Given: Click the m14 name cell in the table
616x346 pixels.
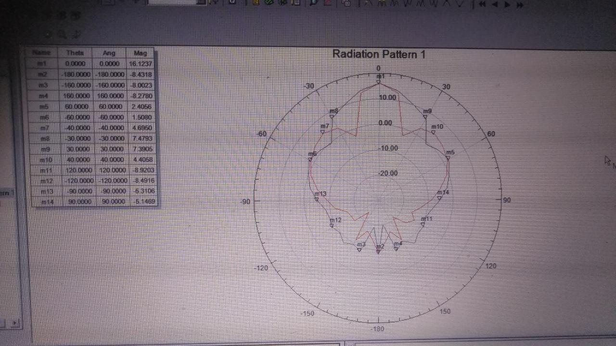Looking at the screenshot, I should pyautogui.click(x=47, y=202).
